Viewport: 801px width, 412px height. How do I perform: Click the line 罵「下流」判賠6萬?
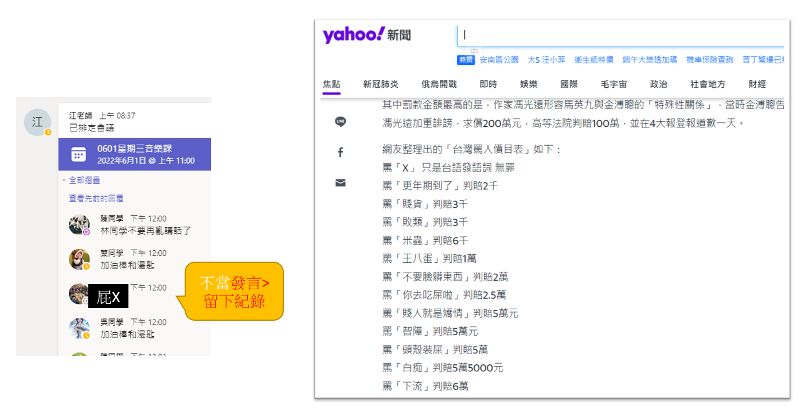pyautogui.click(x=425, y=386)
